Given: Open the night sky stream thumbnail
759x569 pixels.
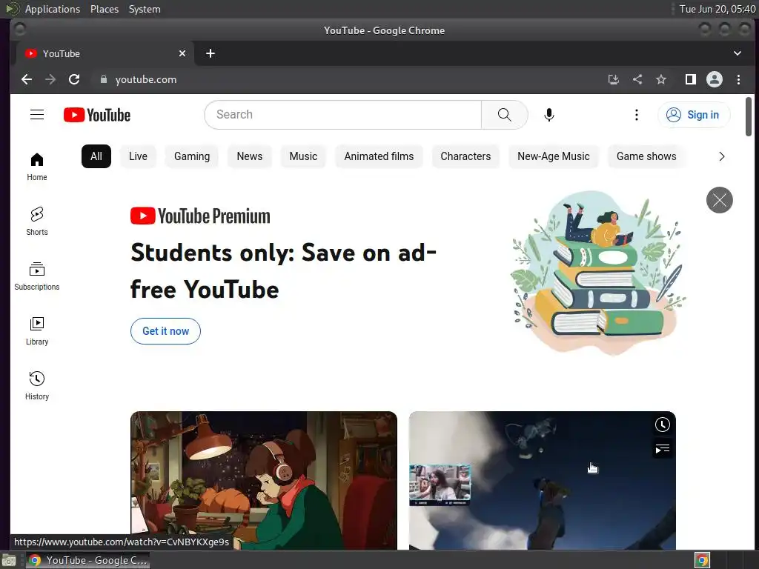Looking at the screenshot, I should click(x=542, y=480).
